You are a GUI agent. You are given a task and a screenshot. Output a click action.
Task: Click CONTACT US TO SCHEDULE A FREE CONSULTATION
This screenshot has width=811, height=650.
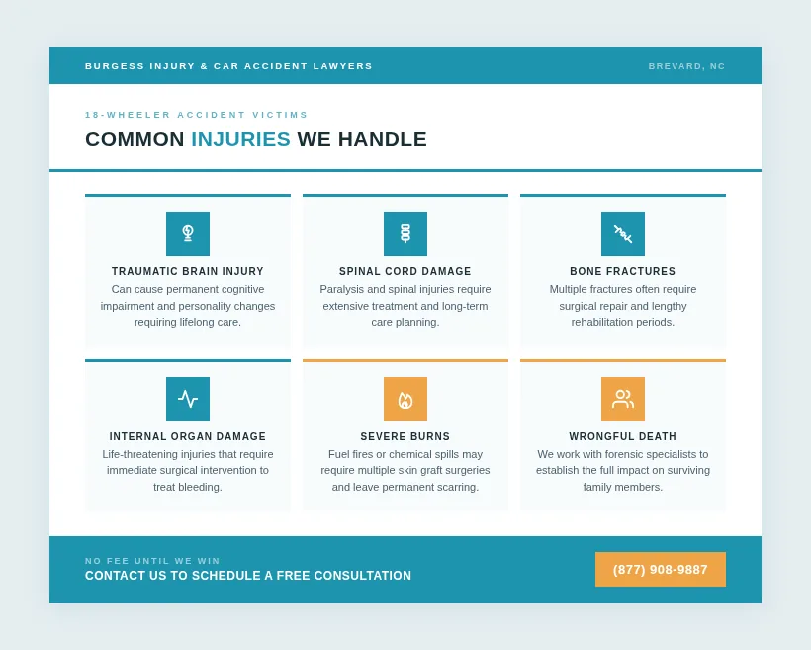[x=248, y=576]
